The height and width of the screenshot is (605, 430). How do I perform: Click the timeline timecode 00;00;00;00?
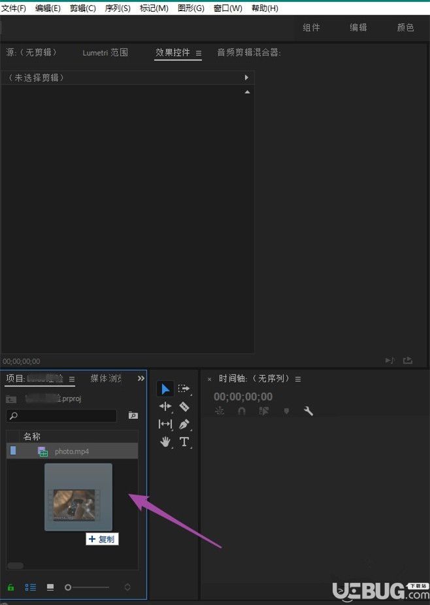243,397
